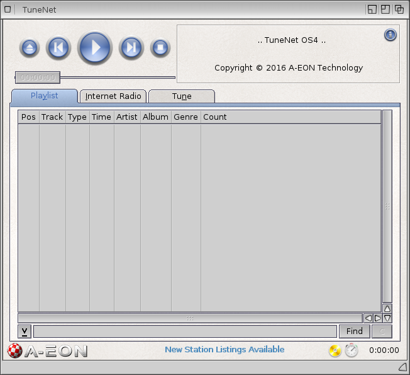
Task: Open New Station Listings Available link
Action: [224, 350]
